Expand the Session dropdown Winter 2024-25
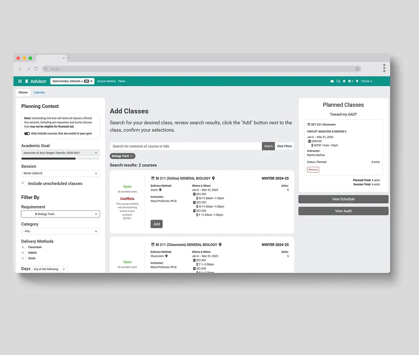 pyautogui.click(x=61, y=173)
